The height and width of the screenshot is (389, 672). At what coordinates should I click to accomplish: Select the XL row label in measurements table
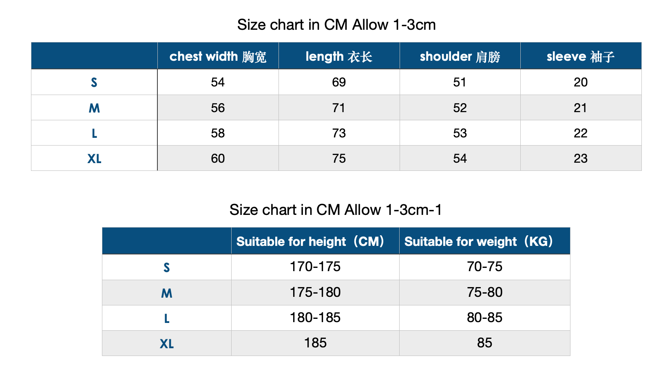point(94,158)
